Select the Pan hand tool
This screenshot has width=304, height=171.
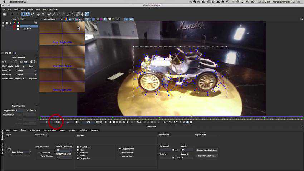[x=38, y=14]
